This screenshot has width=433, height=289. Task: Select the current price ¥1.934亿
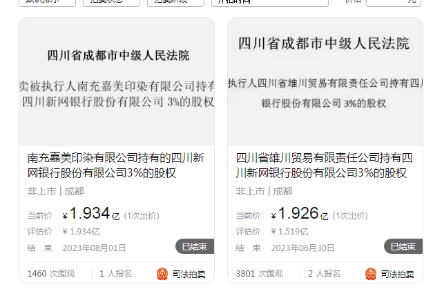91,214
